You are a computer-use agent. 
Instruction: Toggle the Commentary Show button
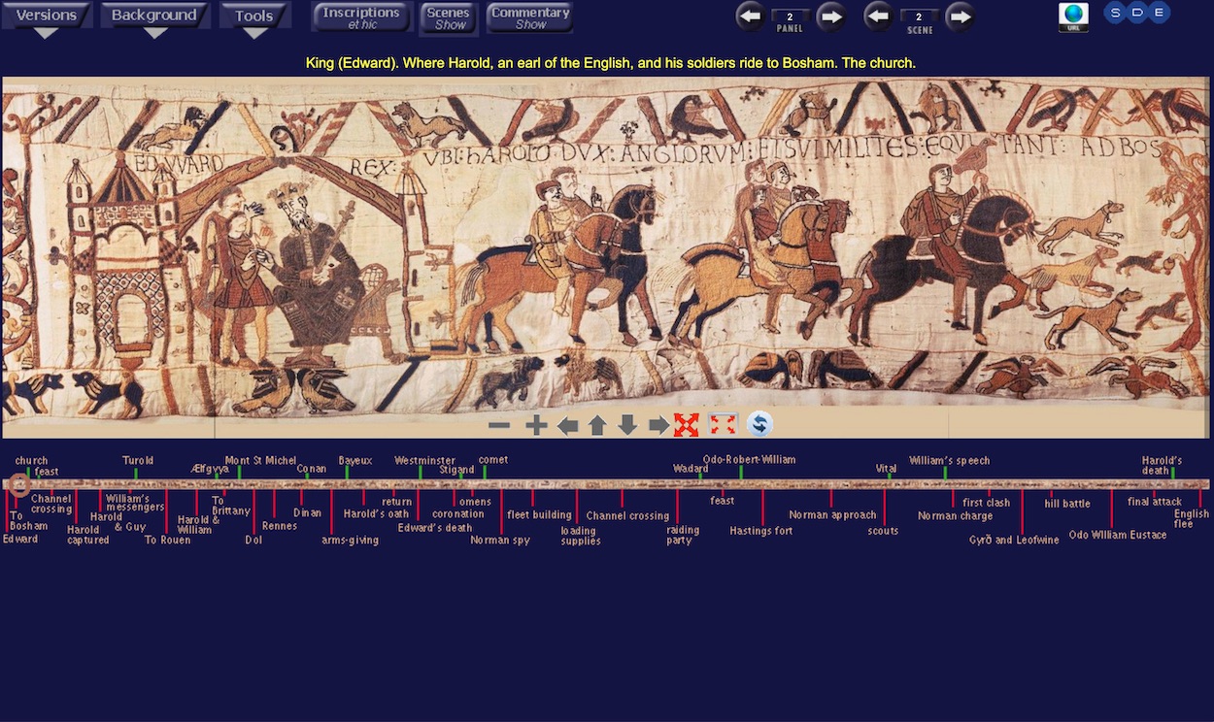point(530,17)
